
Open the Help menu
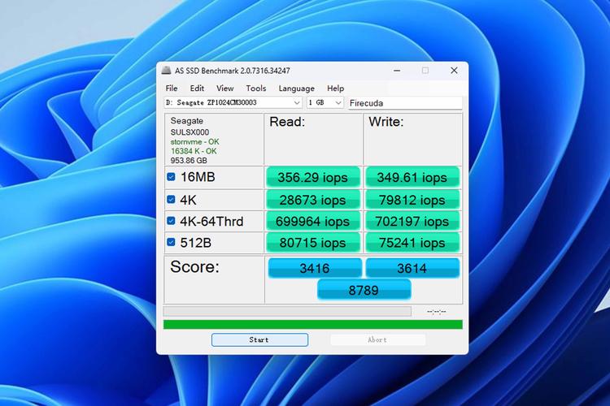click(x=335, y=89)
